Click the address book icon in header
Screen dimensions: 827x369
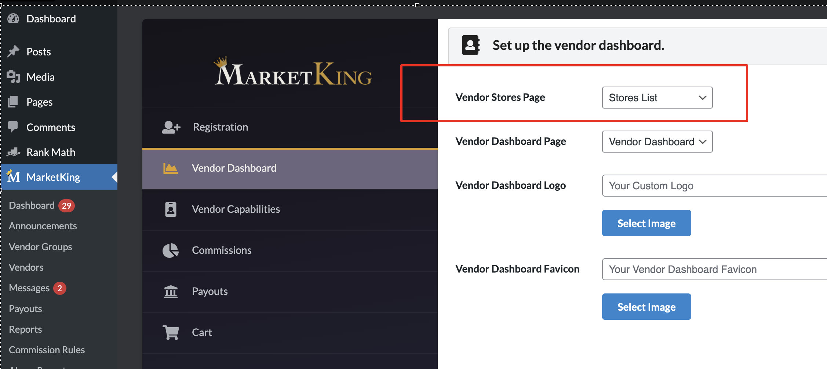click(x=471, y=45)
